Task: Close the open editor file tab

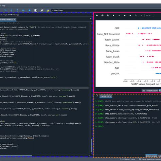Action: [15, 20]
